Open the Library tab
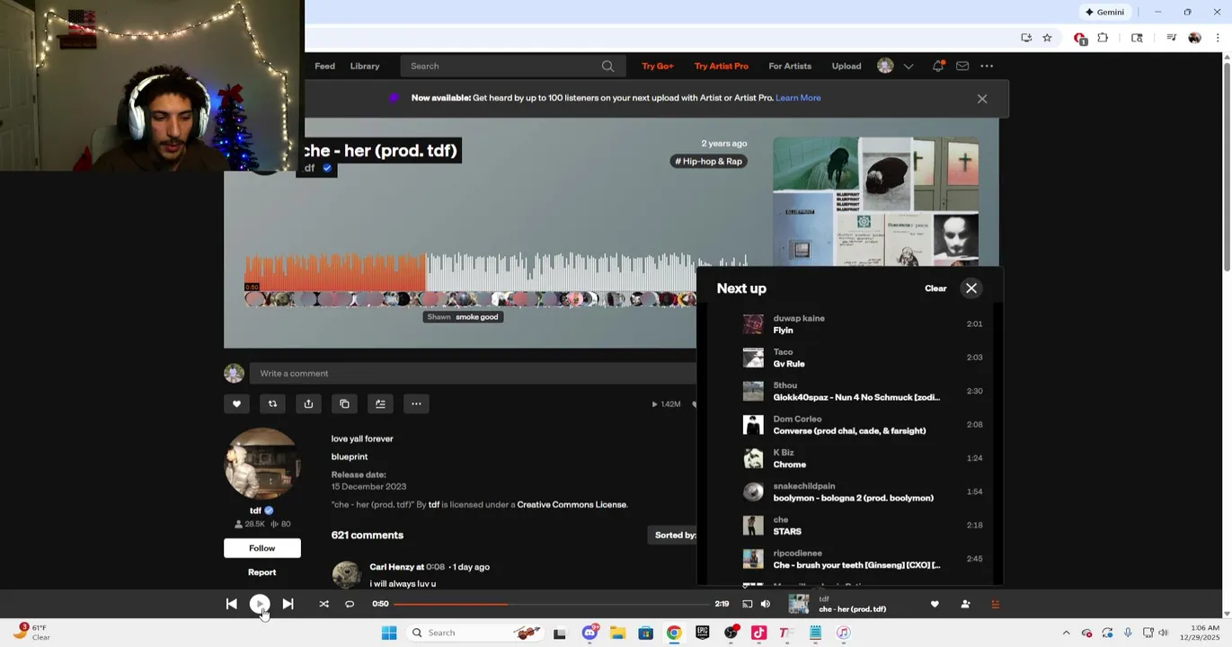The width and height of the screenshot is (1232, 647). coord(365,66)
